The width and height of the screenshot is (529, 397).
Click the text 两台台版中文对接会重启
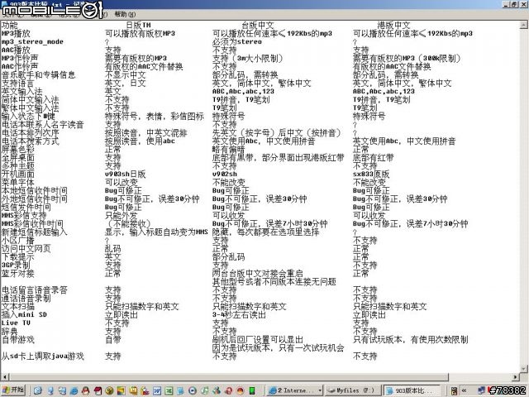[x=257, y=274]
